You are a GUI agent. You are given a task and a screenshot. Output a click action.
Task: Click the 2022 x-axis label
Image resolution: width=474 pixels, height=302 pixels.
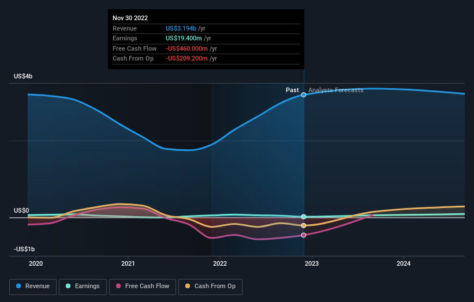220,263
